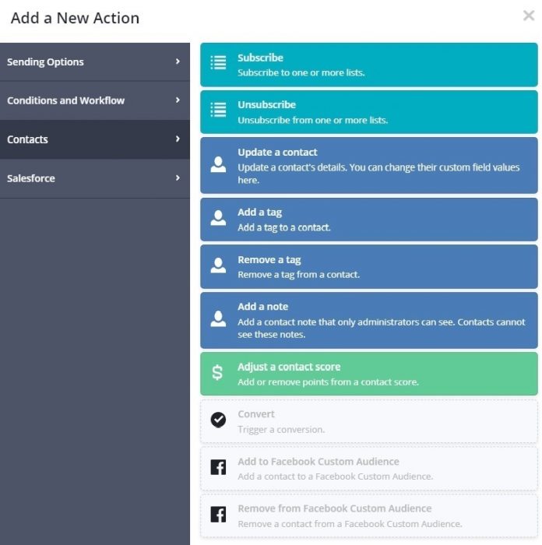The width and height of the screenshot is (542, 545).
Task: Select the Adjust a contact score title
Action: 289,367
